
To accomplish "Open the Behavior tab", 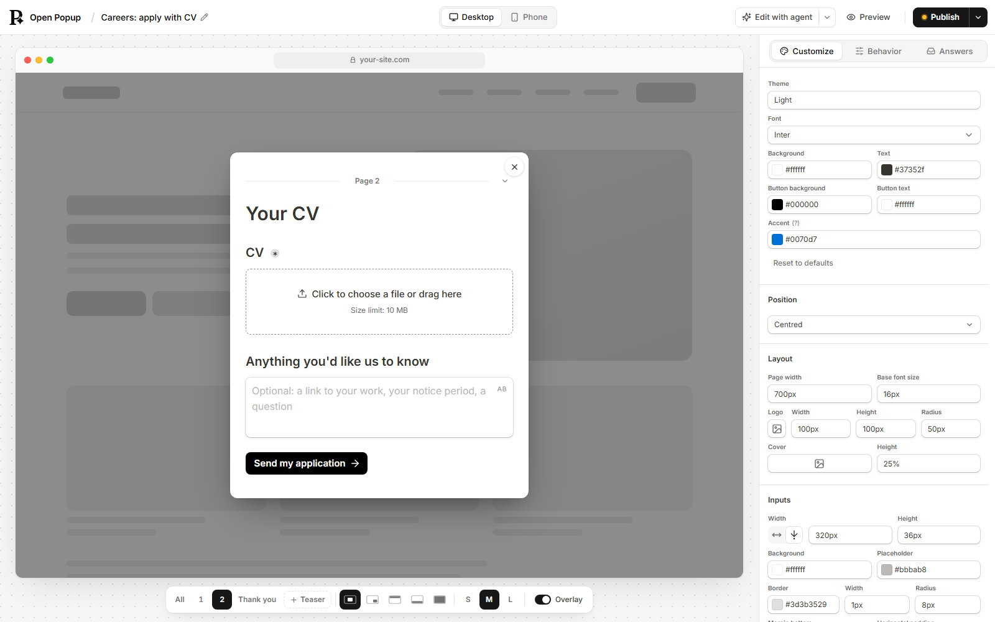I will (x=878, y=51).
